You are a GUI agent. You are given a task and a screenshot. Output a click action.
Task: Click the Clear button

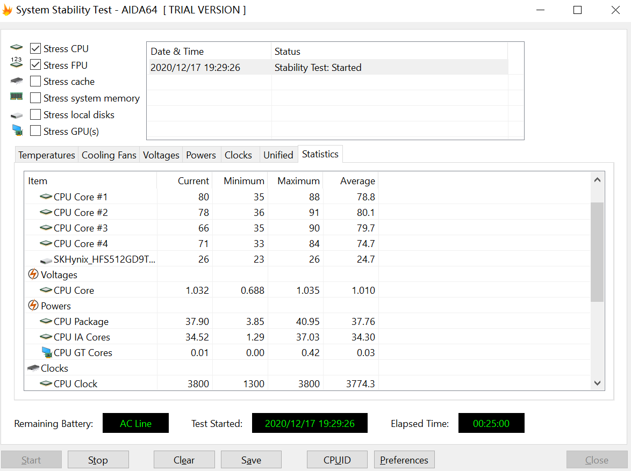tap(184, 460)
